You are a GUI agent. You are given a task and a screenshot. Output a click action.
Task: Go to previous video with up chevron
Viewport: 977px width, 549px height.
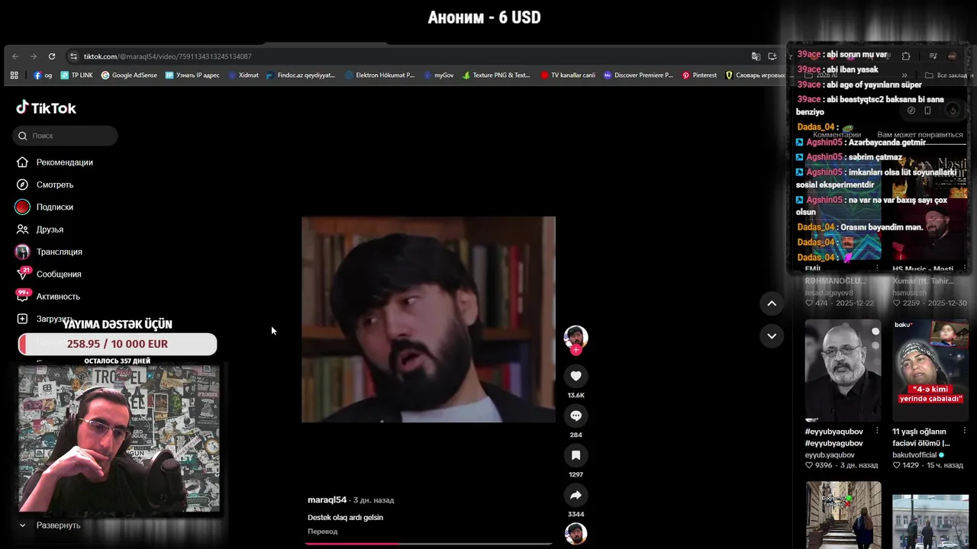pyautogui.click(x=772, y=303)
